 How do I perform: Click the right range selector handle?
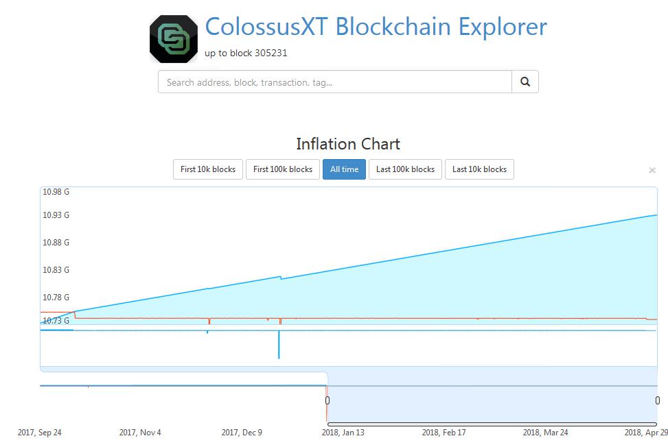tap(657, 400)
